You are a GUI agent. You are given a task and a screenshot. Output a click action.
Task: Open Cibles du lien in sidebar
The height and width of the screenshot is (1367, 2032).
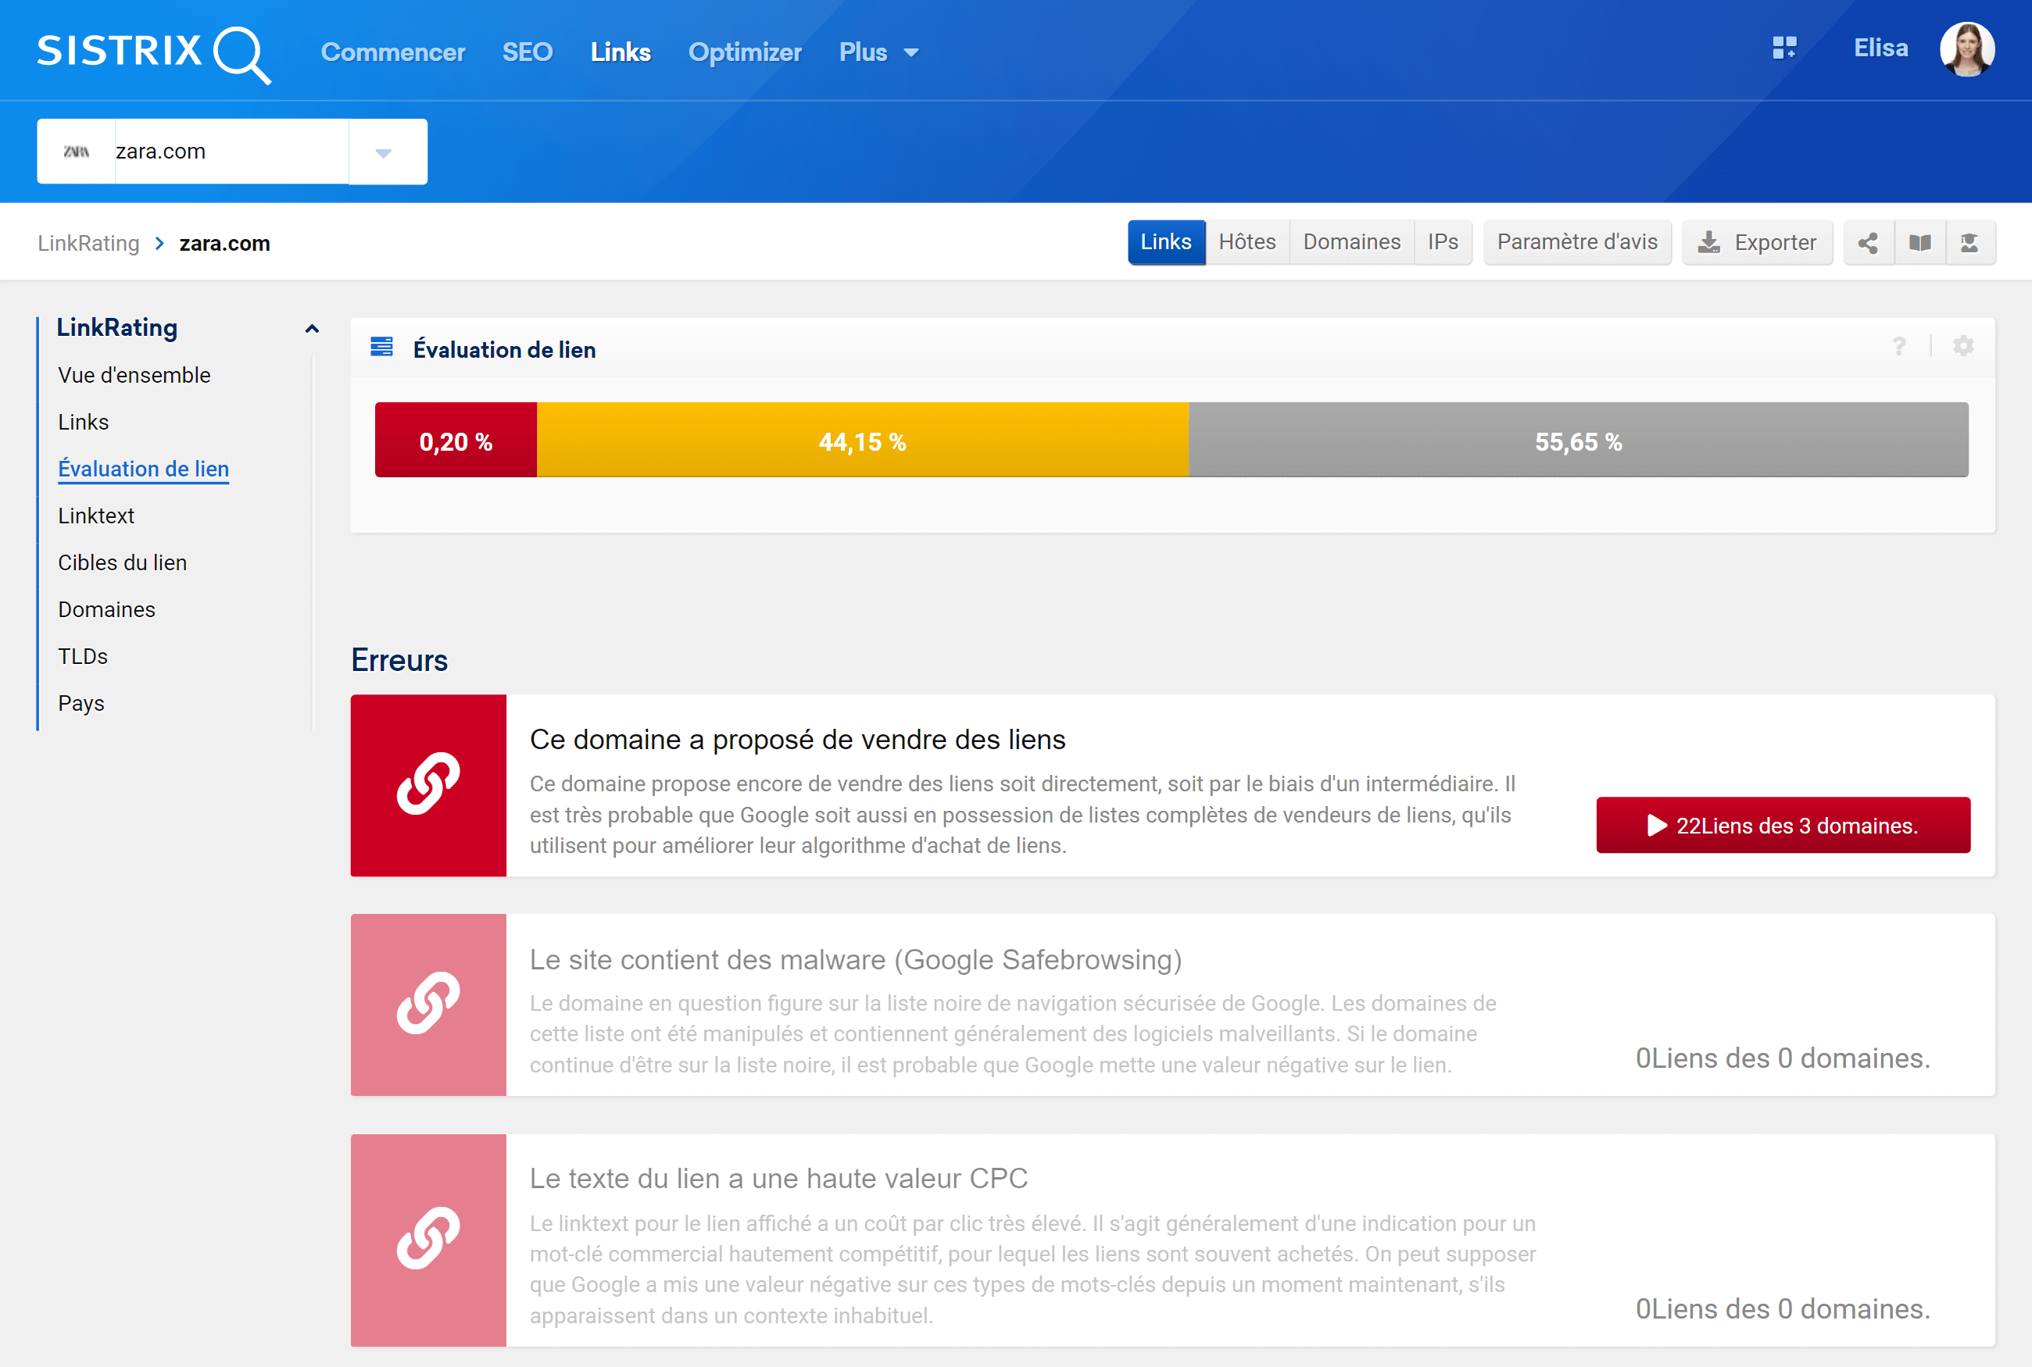pyautogui.click(x=122, y=562)
